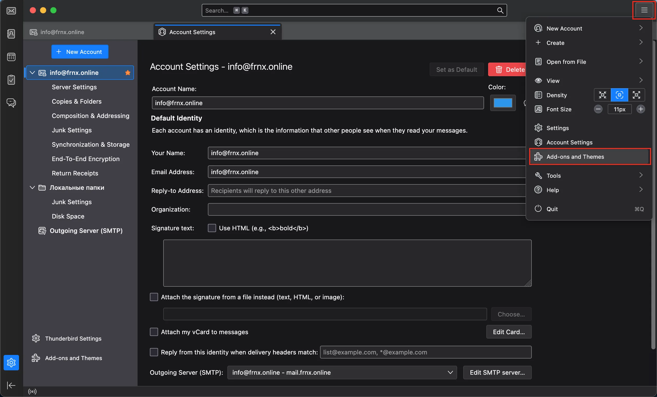Click the search magnifier icon
The width and height of the screenshot is (657, 397).
[500, 11]
